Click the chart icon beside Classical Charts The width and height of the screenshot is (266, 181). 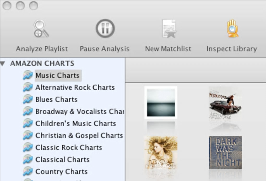[28, 159]
